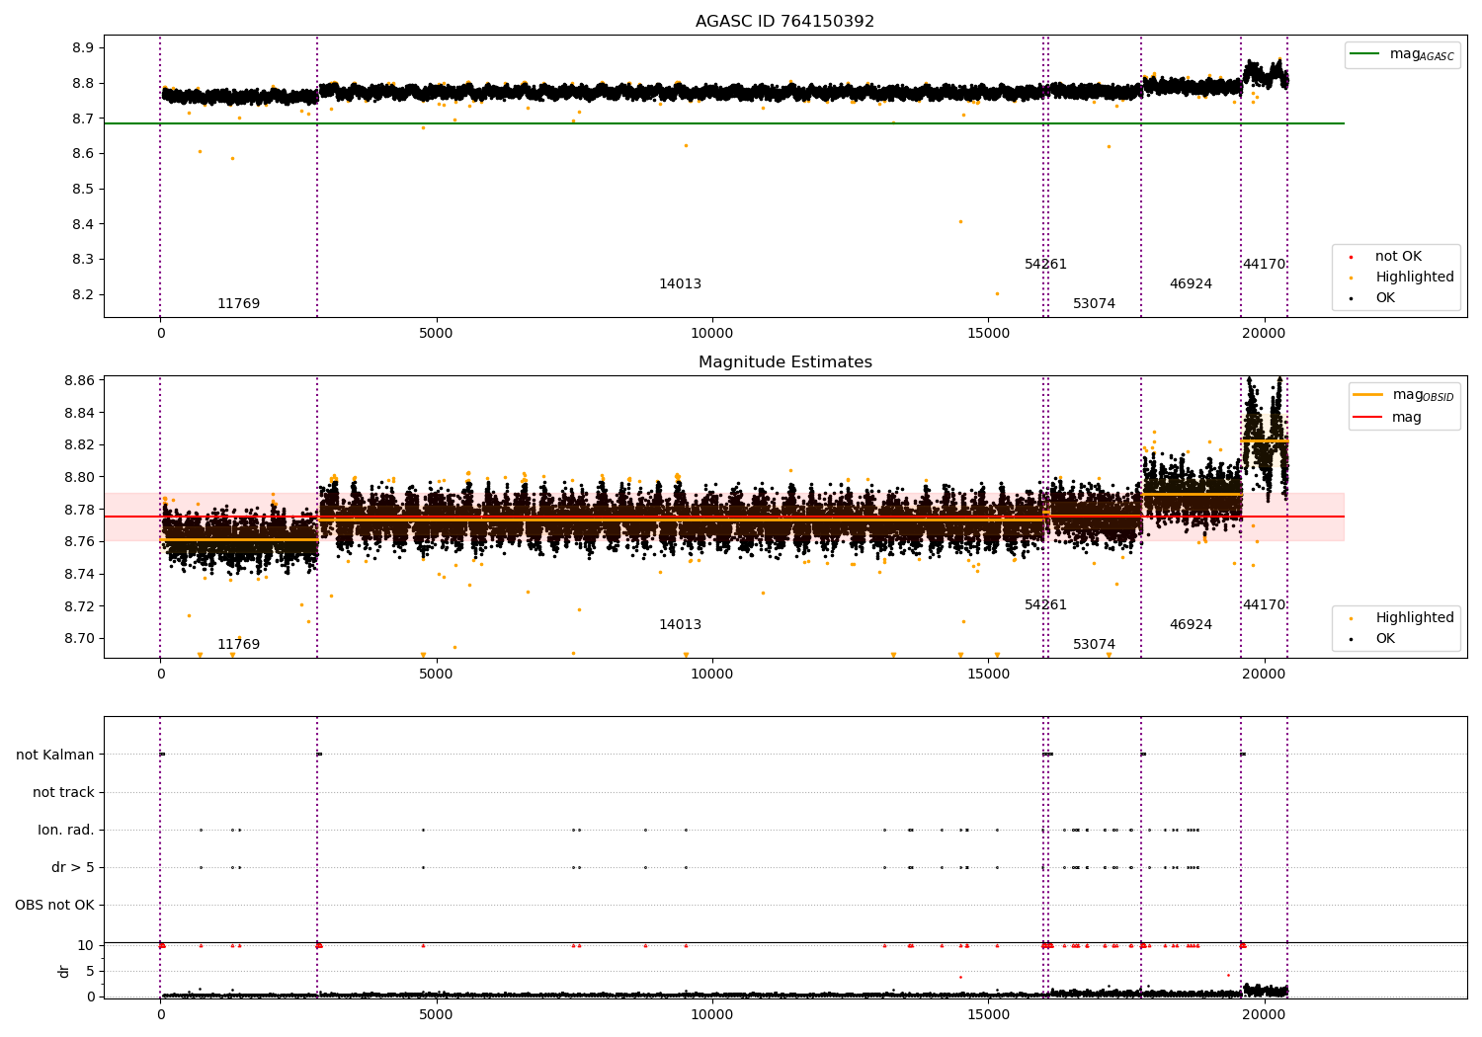The height and width of the screenshot is (1037, 1482).
Task: Click the 8.86 y-axis tick in middle plot
Action: [79, 381]
